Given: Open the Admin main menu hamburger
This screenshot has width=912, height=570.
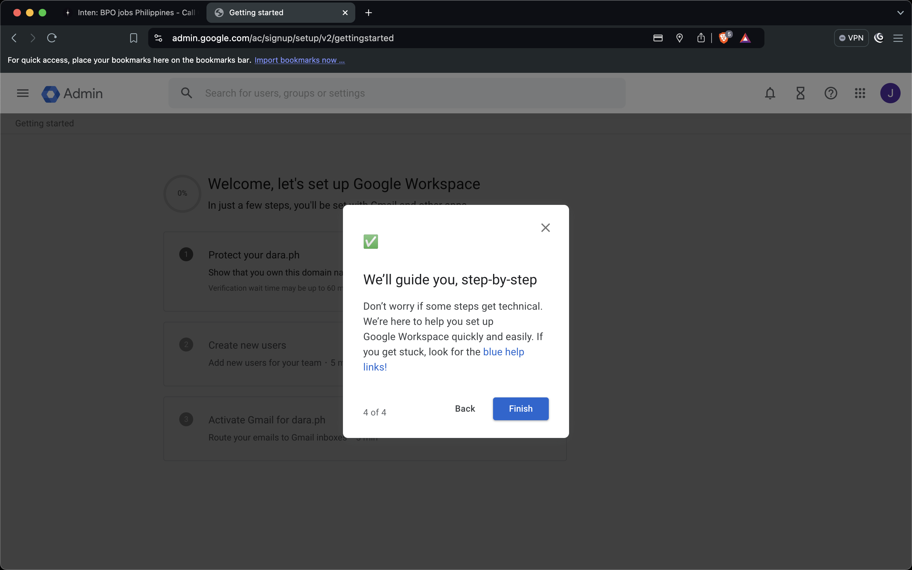Looking at the screenshot, I should coord(22,93).
